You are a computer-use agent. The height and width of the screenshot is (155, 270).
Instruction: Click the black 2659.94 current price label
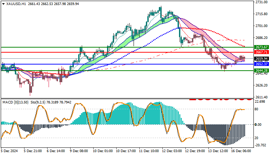pyautogui.click(x=261, y=59)
